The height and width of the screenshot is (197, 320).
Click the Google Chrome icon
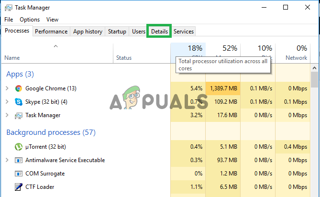coord(19,88)
